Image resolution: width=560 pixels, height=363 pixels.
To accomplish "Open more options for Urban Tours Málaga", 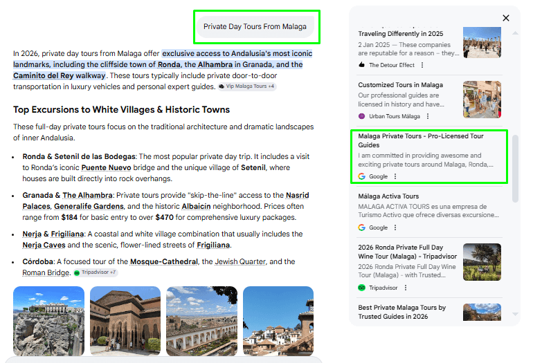I will coord(428,116).
